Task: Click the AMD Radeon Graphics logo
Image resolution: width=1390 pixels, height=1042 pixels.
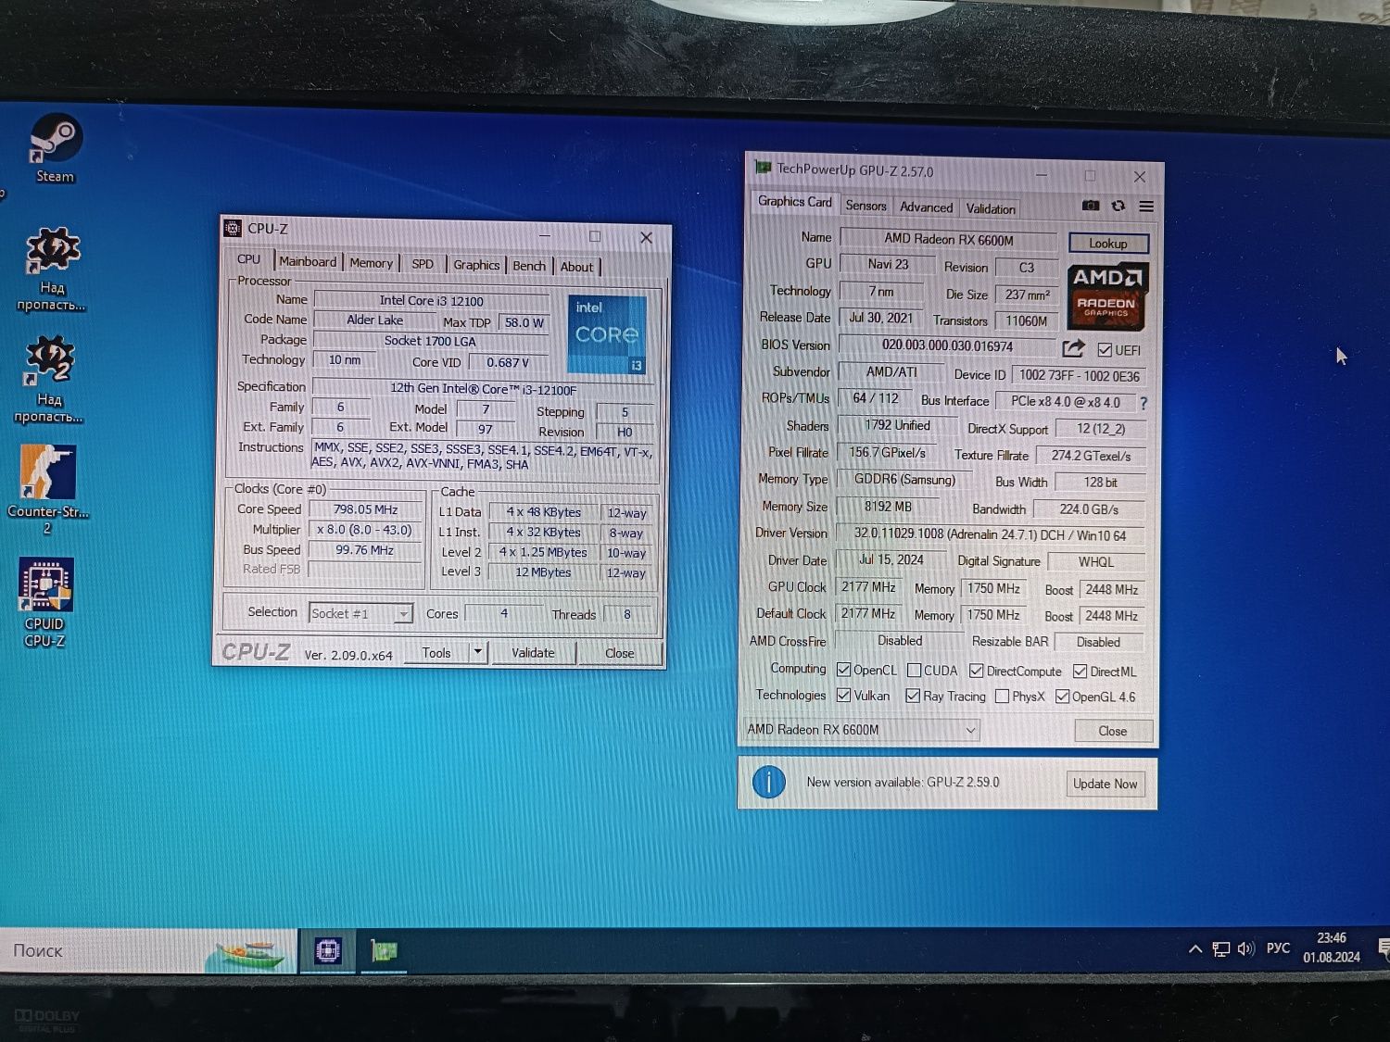Action: click(x=1107, y=296)
